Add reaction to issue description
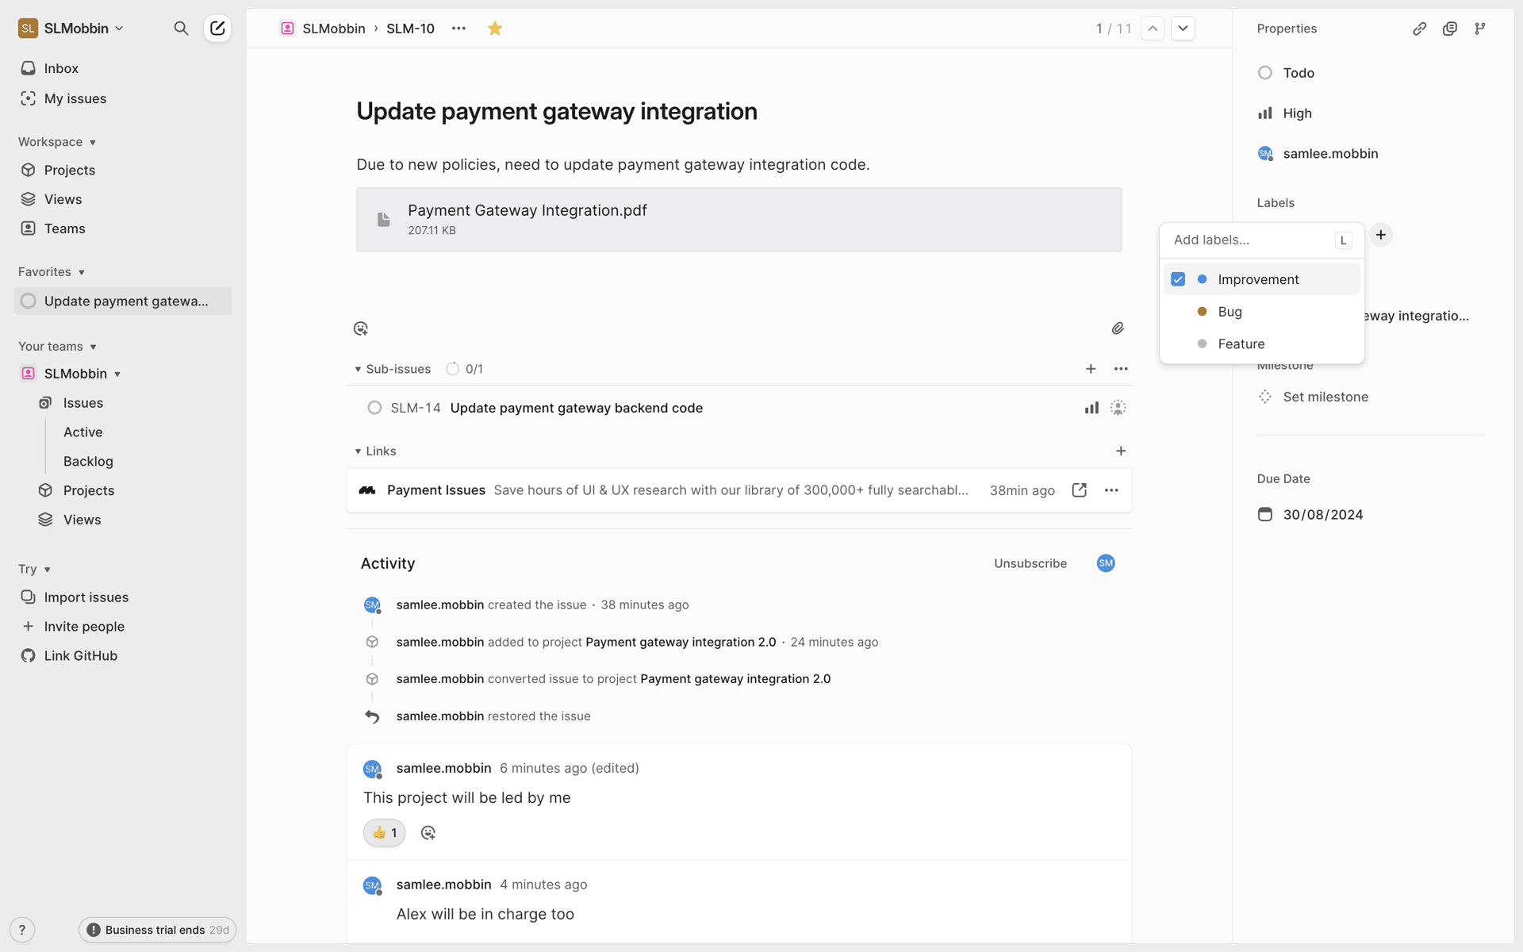The height and width of the screenshot is (952, 1523). [361, 328]
